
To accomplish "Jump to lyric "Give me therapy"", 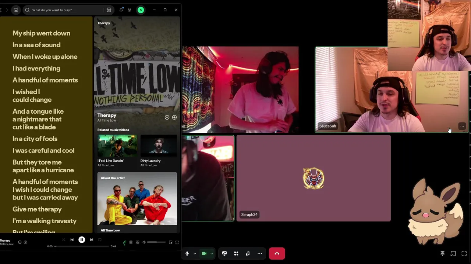I will [37, 209].
